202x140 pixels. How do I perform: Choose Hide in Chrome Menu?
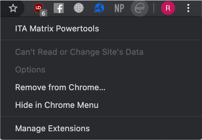(57, 105)
